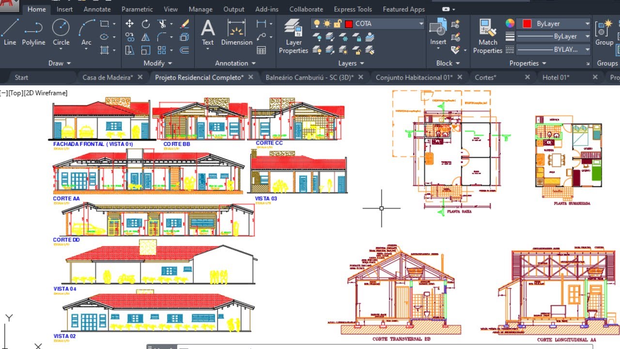
Task: Toggle freeze sun icon for COTA layer
Action: pyautogui.click(x=327, y=24)
